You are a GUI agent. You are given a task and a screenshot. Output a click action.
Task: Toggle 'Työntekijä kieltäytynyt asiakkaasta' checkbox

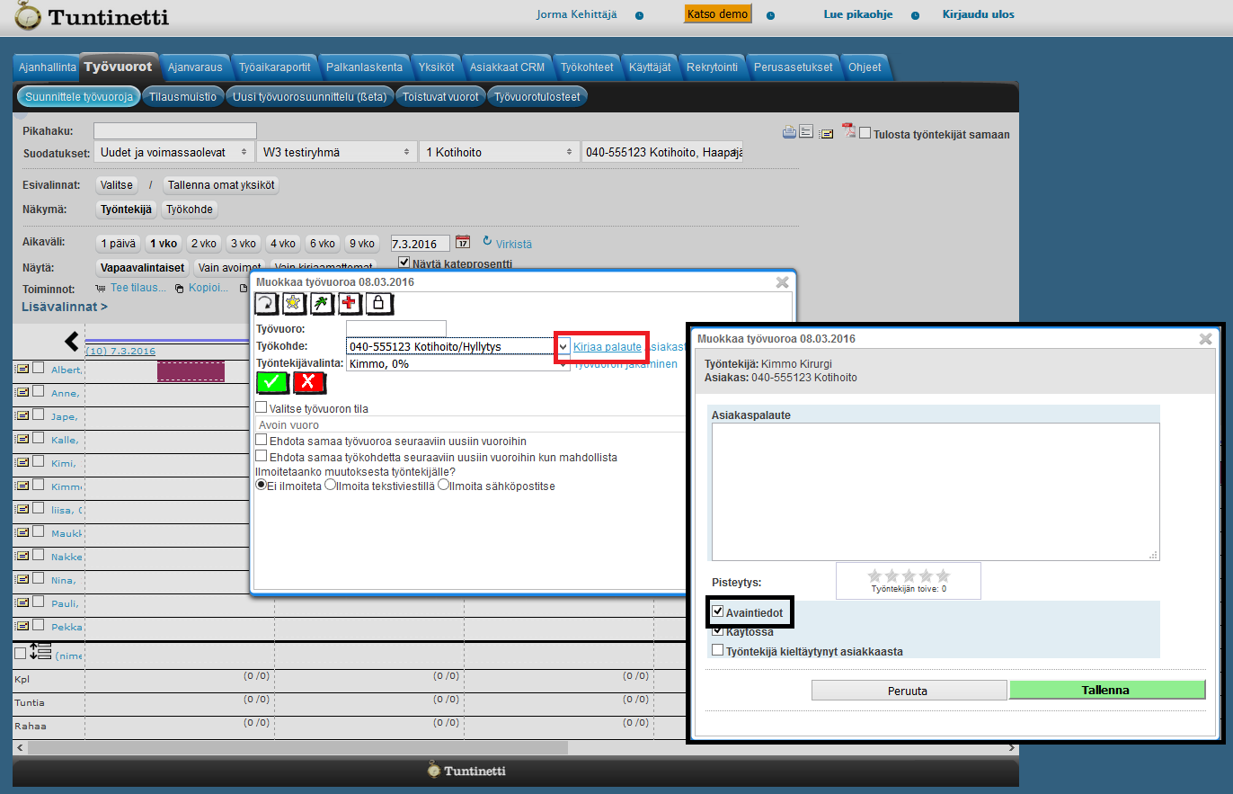pos(717,650)
